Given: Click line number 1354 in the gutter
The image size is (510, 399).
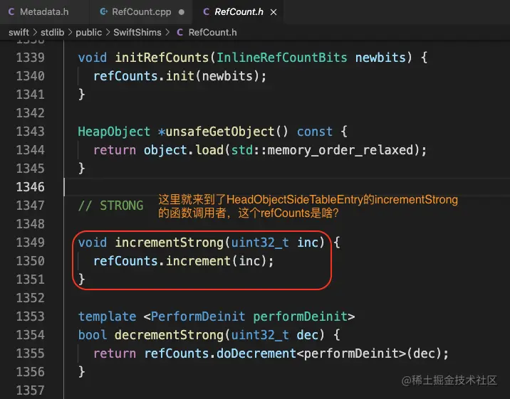Looking at the screenshot, I should (30, 335).
